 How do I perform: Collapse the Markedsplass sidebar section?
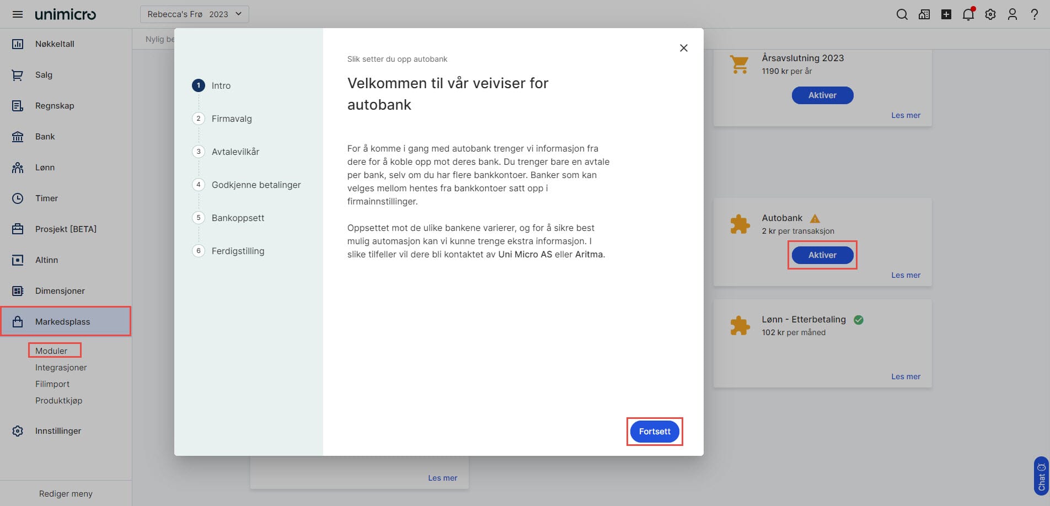tap(62, 322)
